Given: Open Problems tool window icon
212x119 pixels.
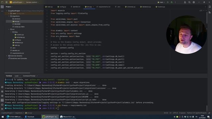Looking at the screenshot, I should pos(2,104).
